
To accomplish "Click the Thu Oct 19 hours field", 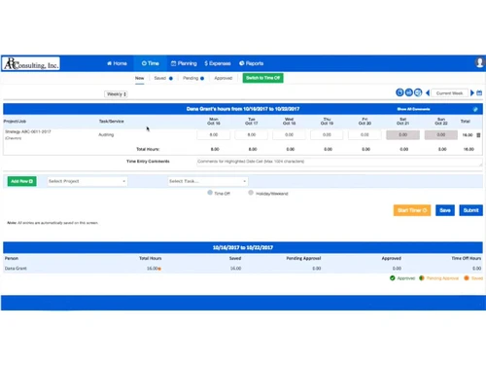I will pyautogui.click(x=327, y=134).
